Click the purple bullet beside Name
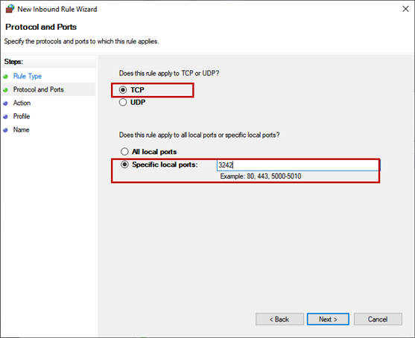Viewport: 415px width, 338px height. (5, 130)
